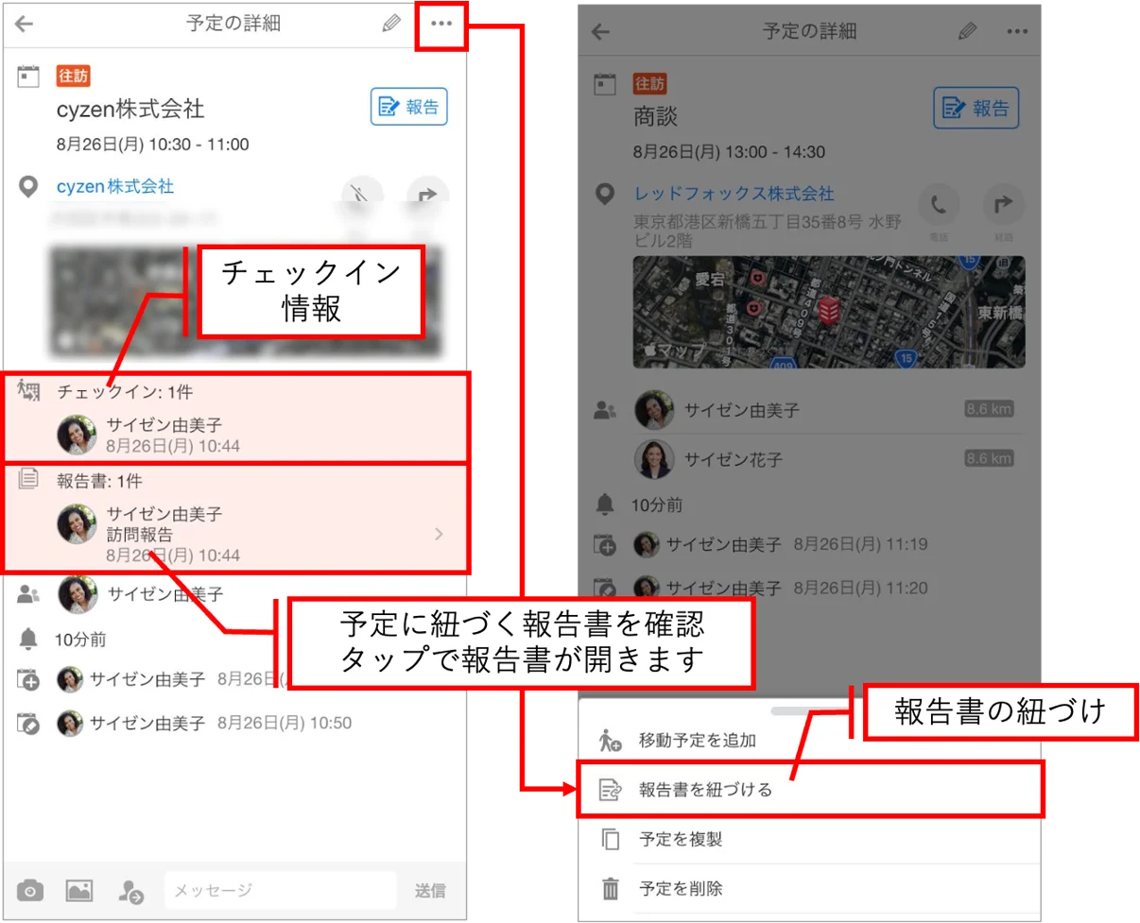Expand the 訪問報告 report row chevron
The width and height of the screenshot is (1140, 923).
[439, 535]
